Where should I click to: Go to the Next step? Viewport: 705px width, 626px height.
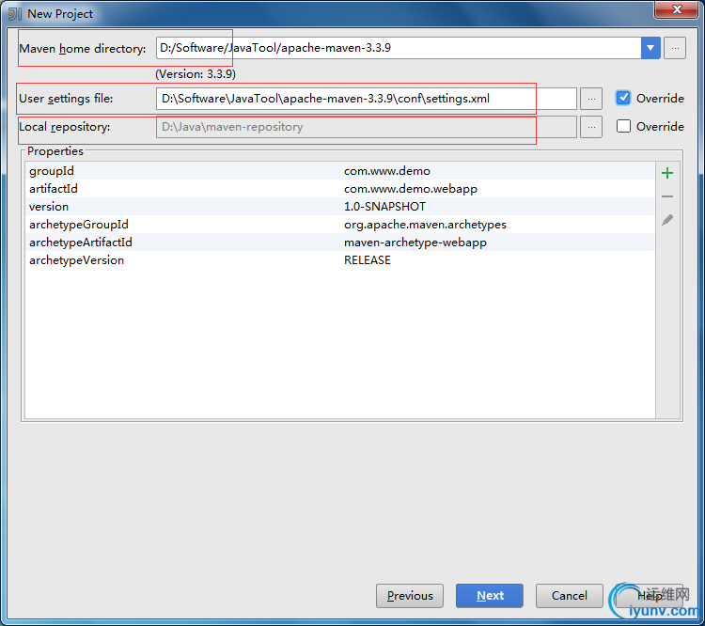click(490, 596)
